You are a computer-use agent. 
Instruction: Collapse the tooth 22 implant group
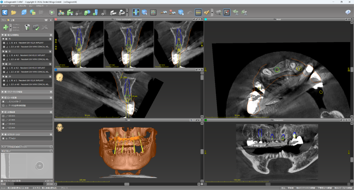[3, 64]
